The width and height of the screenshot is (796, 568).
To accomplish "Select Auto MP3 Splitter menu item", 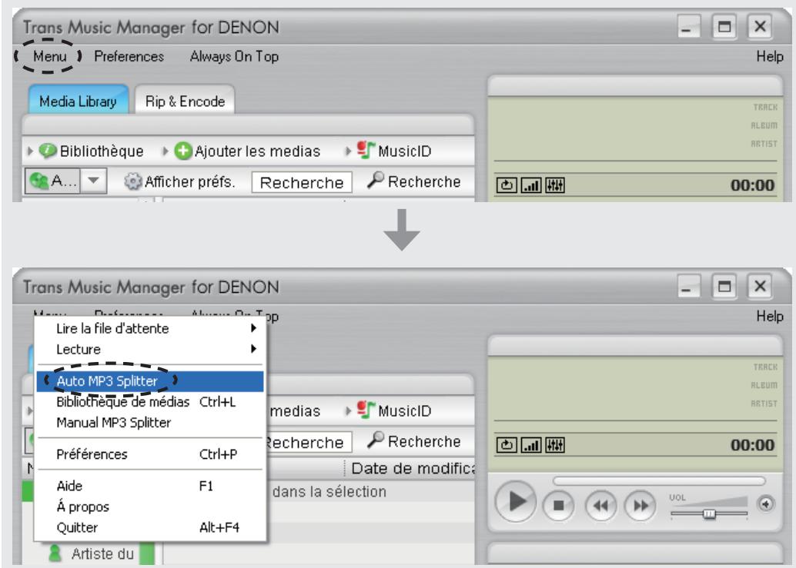I will pos(150,381).
